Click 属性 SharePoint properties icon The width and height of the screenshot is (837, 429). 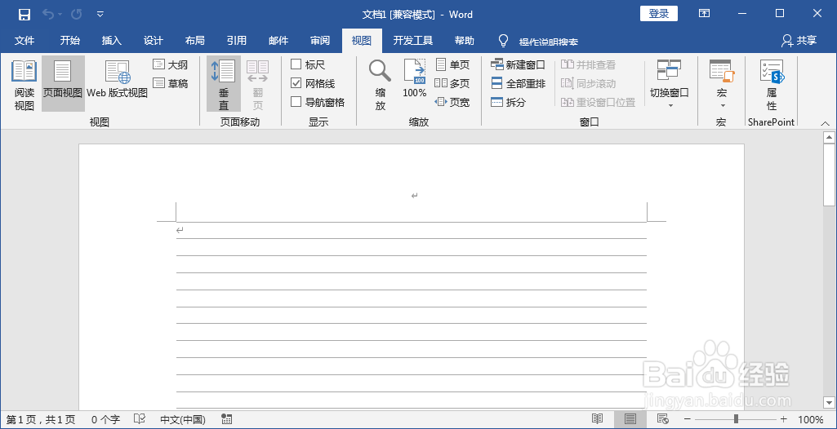[772, 86]
